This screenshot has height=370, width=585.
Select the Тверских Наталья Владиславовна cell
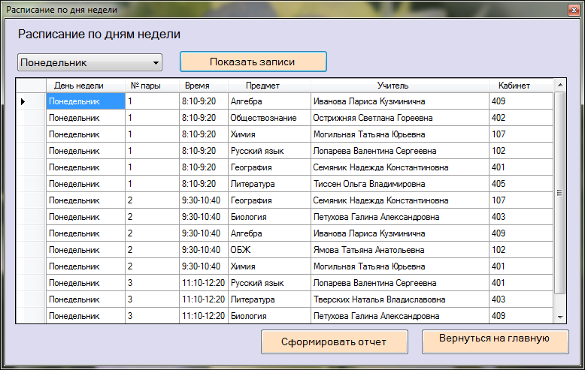[x=399, y=299]
